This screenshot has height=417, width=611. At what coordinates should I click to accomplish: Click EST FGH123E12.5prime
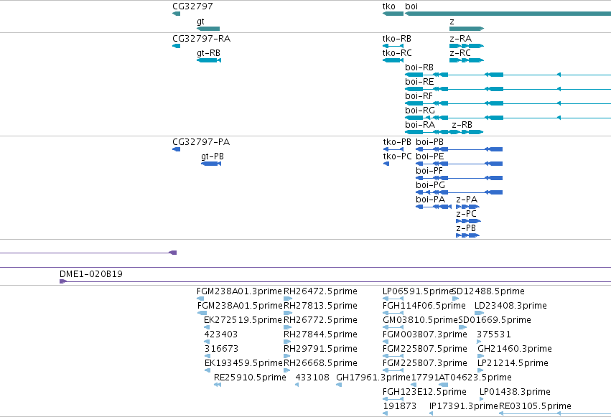[x=393, y=399]
